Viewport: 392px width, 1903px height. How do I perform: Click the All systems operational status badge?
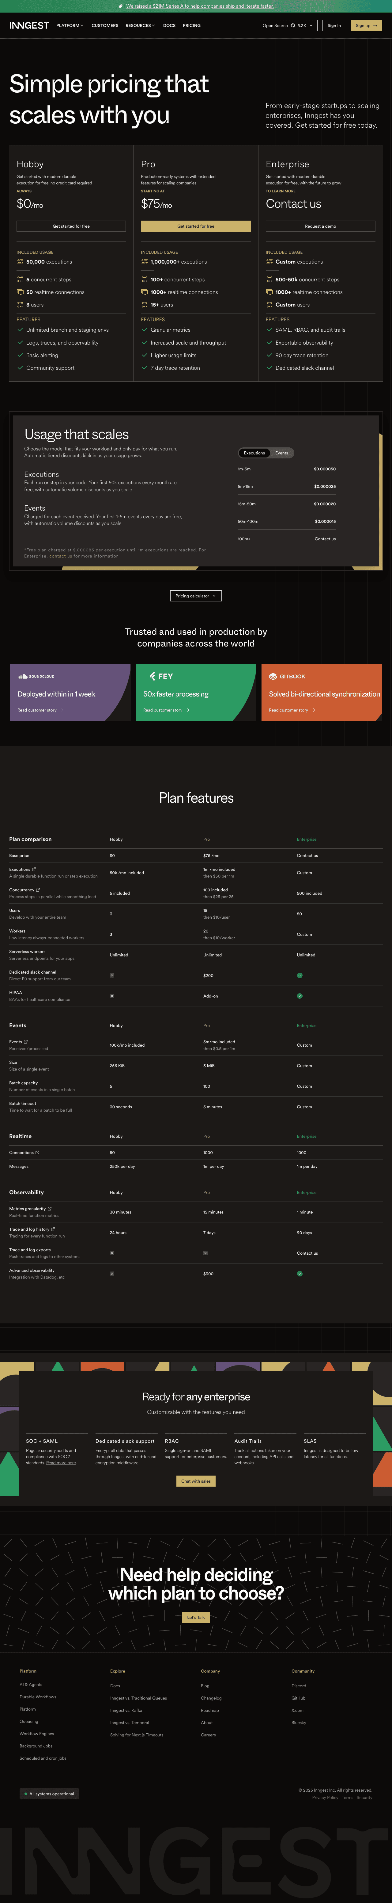pyautogui.click(x=49, y=1794)
